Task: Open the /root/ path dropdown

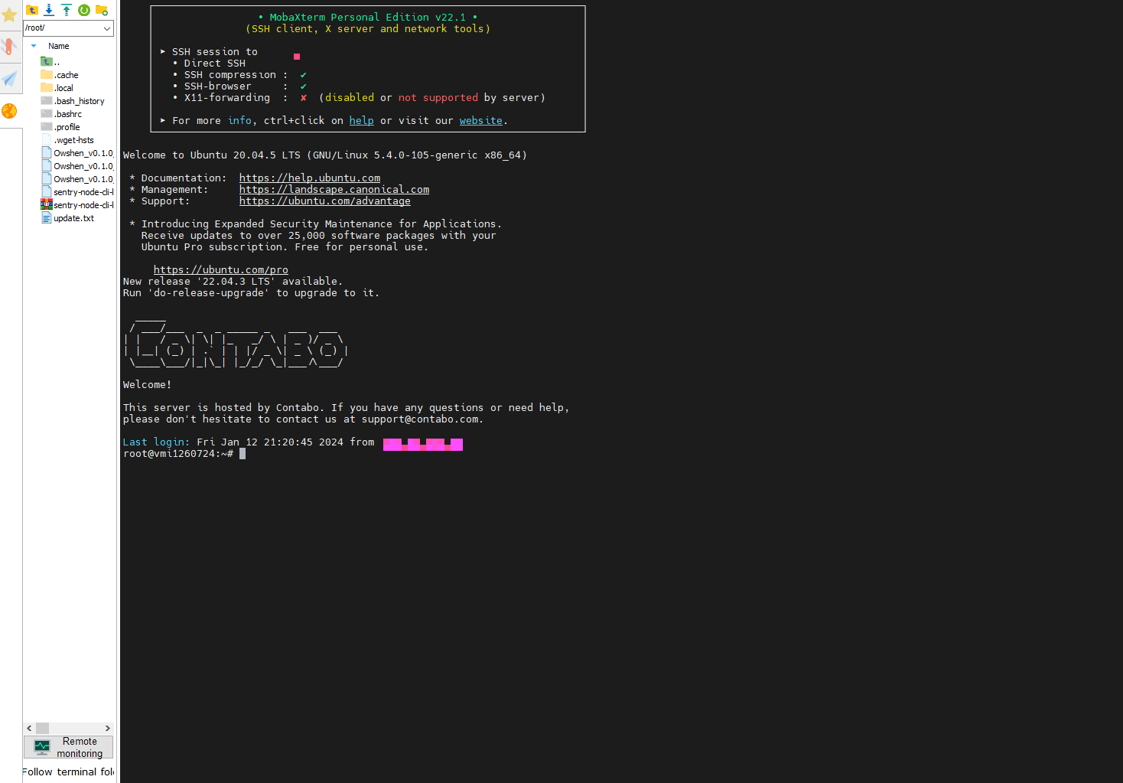Action: [107, 28]
